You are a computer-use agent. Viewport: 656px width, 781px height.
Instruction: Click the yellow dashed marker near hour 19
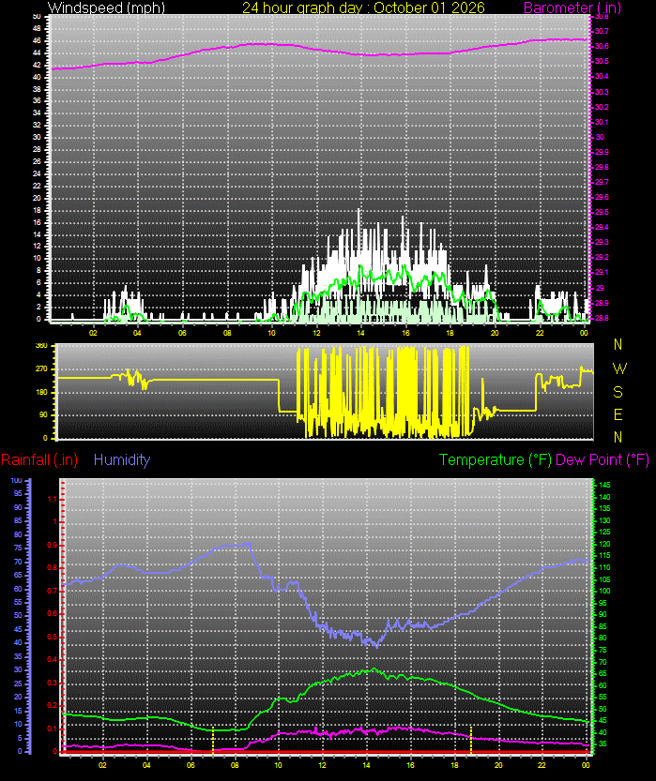coord(470,740)
